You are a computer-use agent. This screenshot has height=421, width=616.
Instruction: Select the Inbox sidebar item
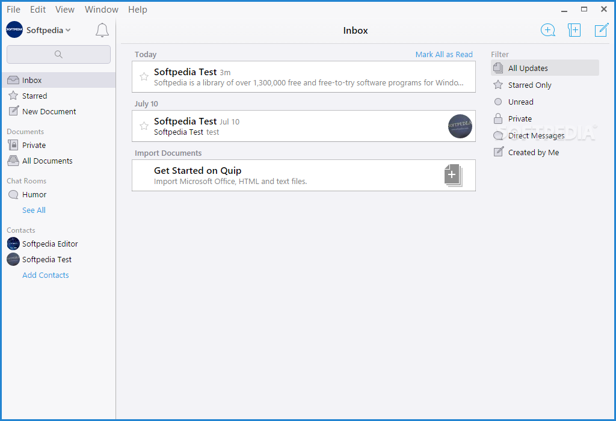(59, 80)
